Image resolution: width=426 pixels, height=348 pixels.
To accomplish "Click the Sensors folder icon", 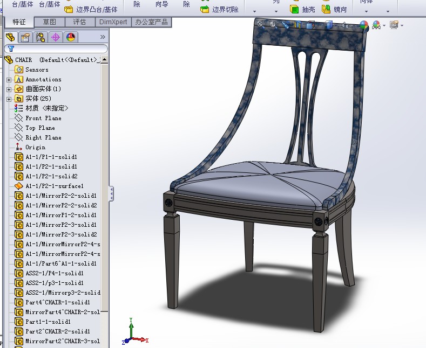I will (19, 69).
